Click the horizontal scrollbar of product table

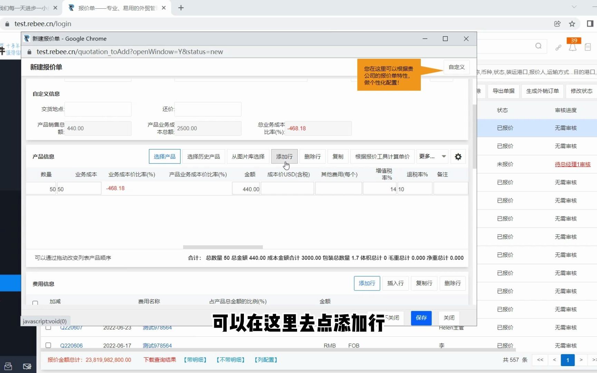point(223,247)
